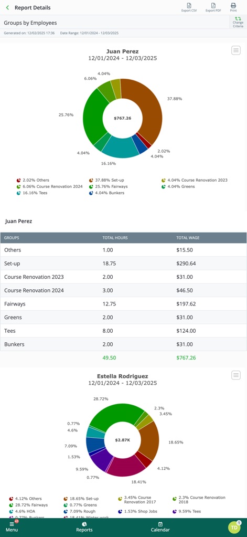Click the 18.75 hours cell
The height and width of the screenshot is (537, 247).
109,264
